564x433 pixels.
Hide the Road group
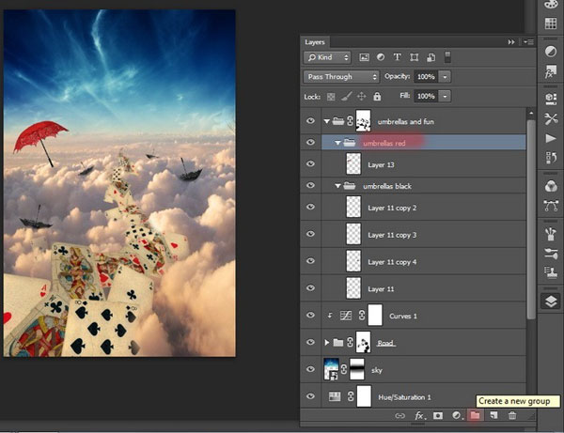coord(310,342)
